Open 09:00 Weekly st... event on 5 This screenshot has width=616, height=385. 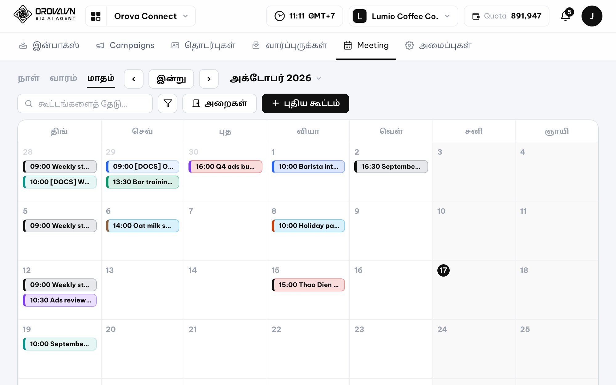(60, 226)
